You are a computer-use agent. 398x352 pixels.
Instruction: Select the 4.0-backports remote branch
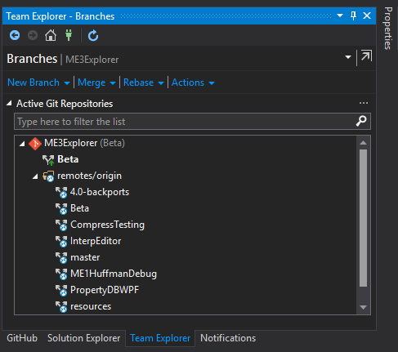(x=100, y=192)
